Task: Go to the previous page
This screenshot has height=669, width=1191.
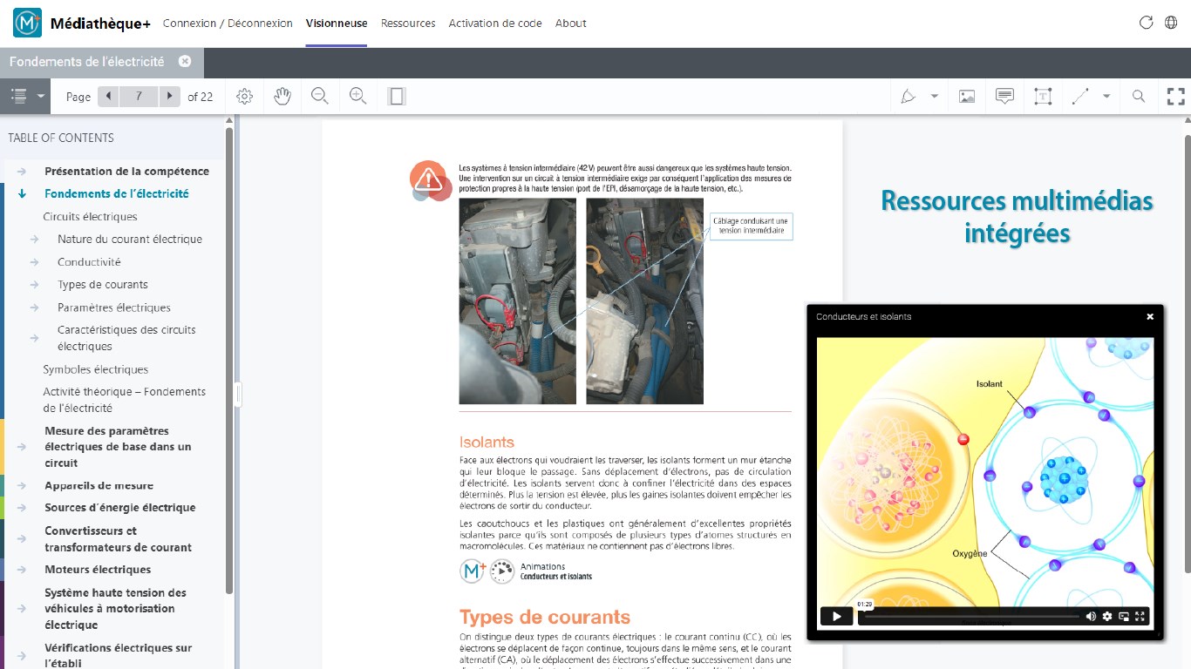Action: (x=108, y=97)
